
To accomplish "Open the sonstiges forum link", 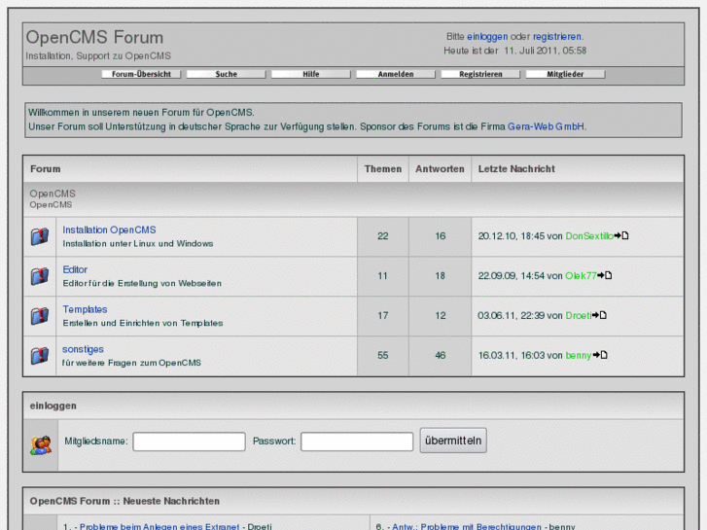I will tap(83, 349).
